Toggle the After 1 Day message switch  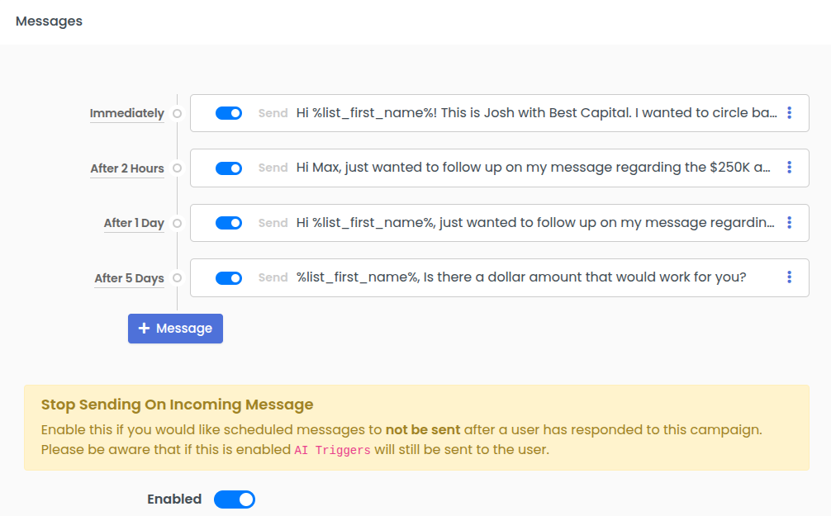click(228, 223)
